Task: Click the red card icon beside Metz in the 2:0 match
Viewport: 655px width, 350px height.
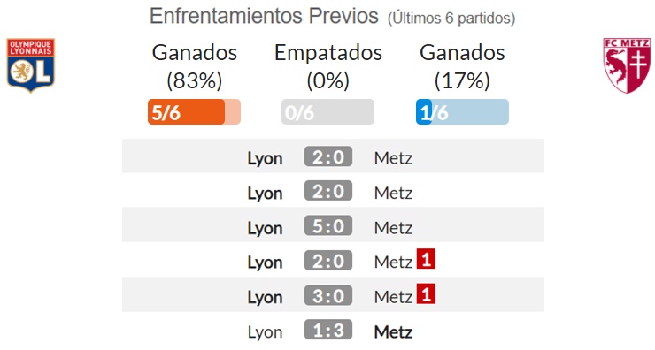Action: point(426,259)
